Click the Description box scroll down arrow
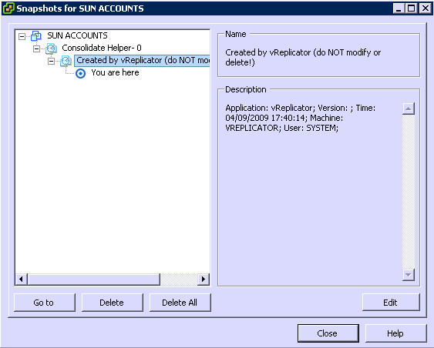This screenshot has height=348, width=434. point(409,275)
